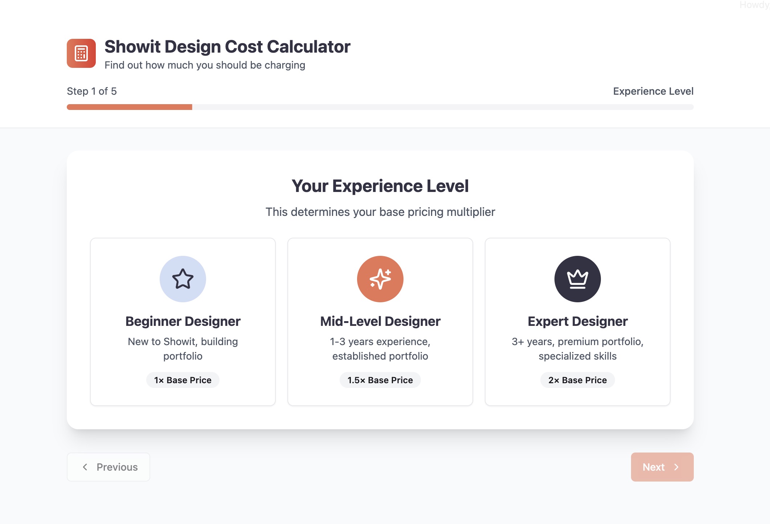The width and height of the screenshot is (770, 524).
Task: Click the right chevron in Next button
Action: [676, 467]
